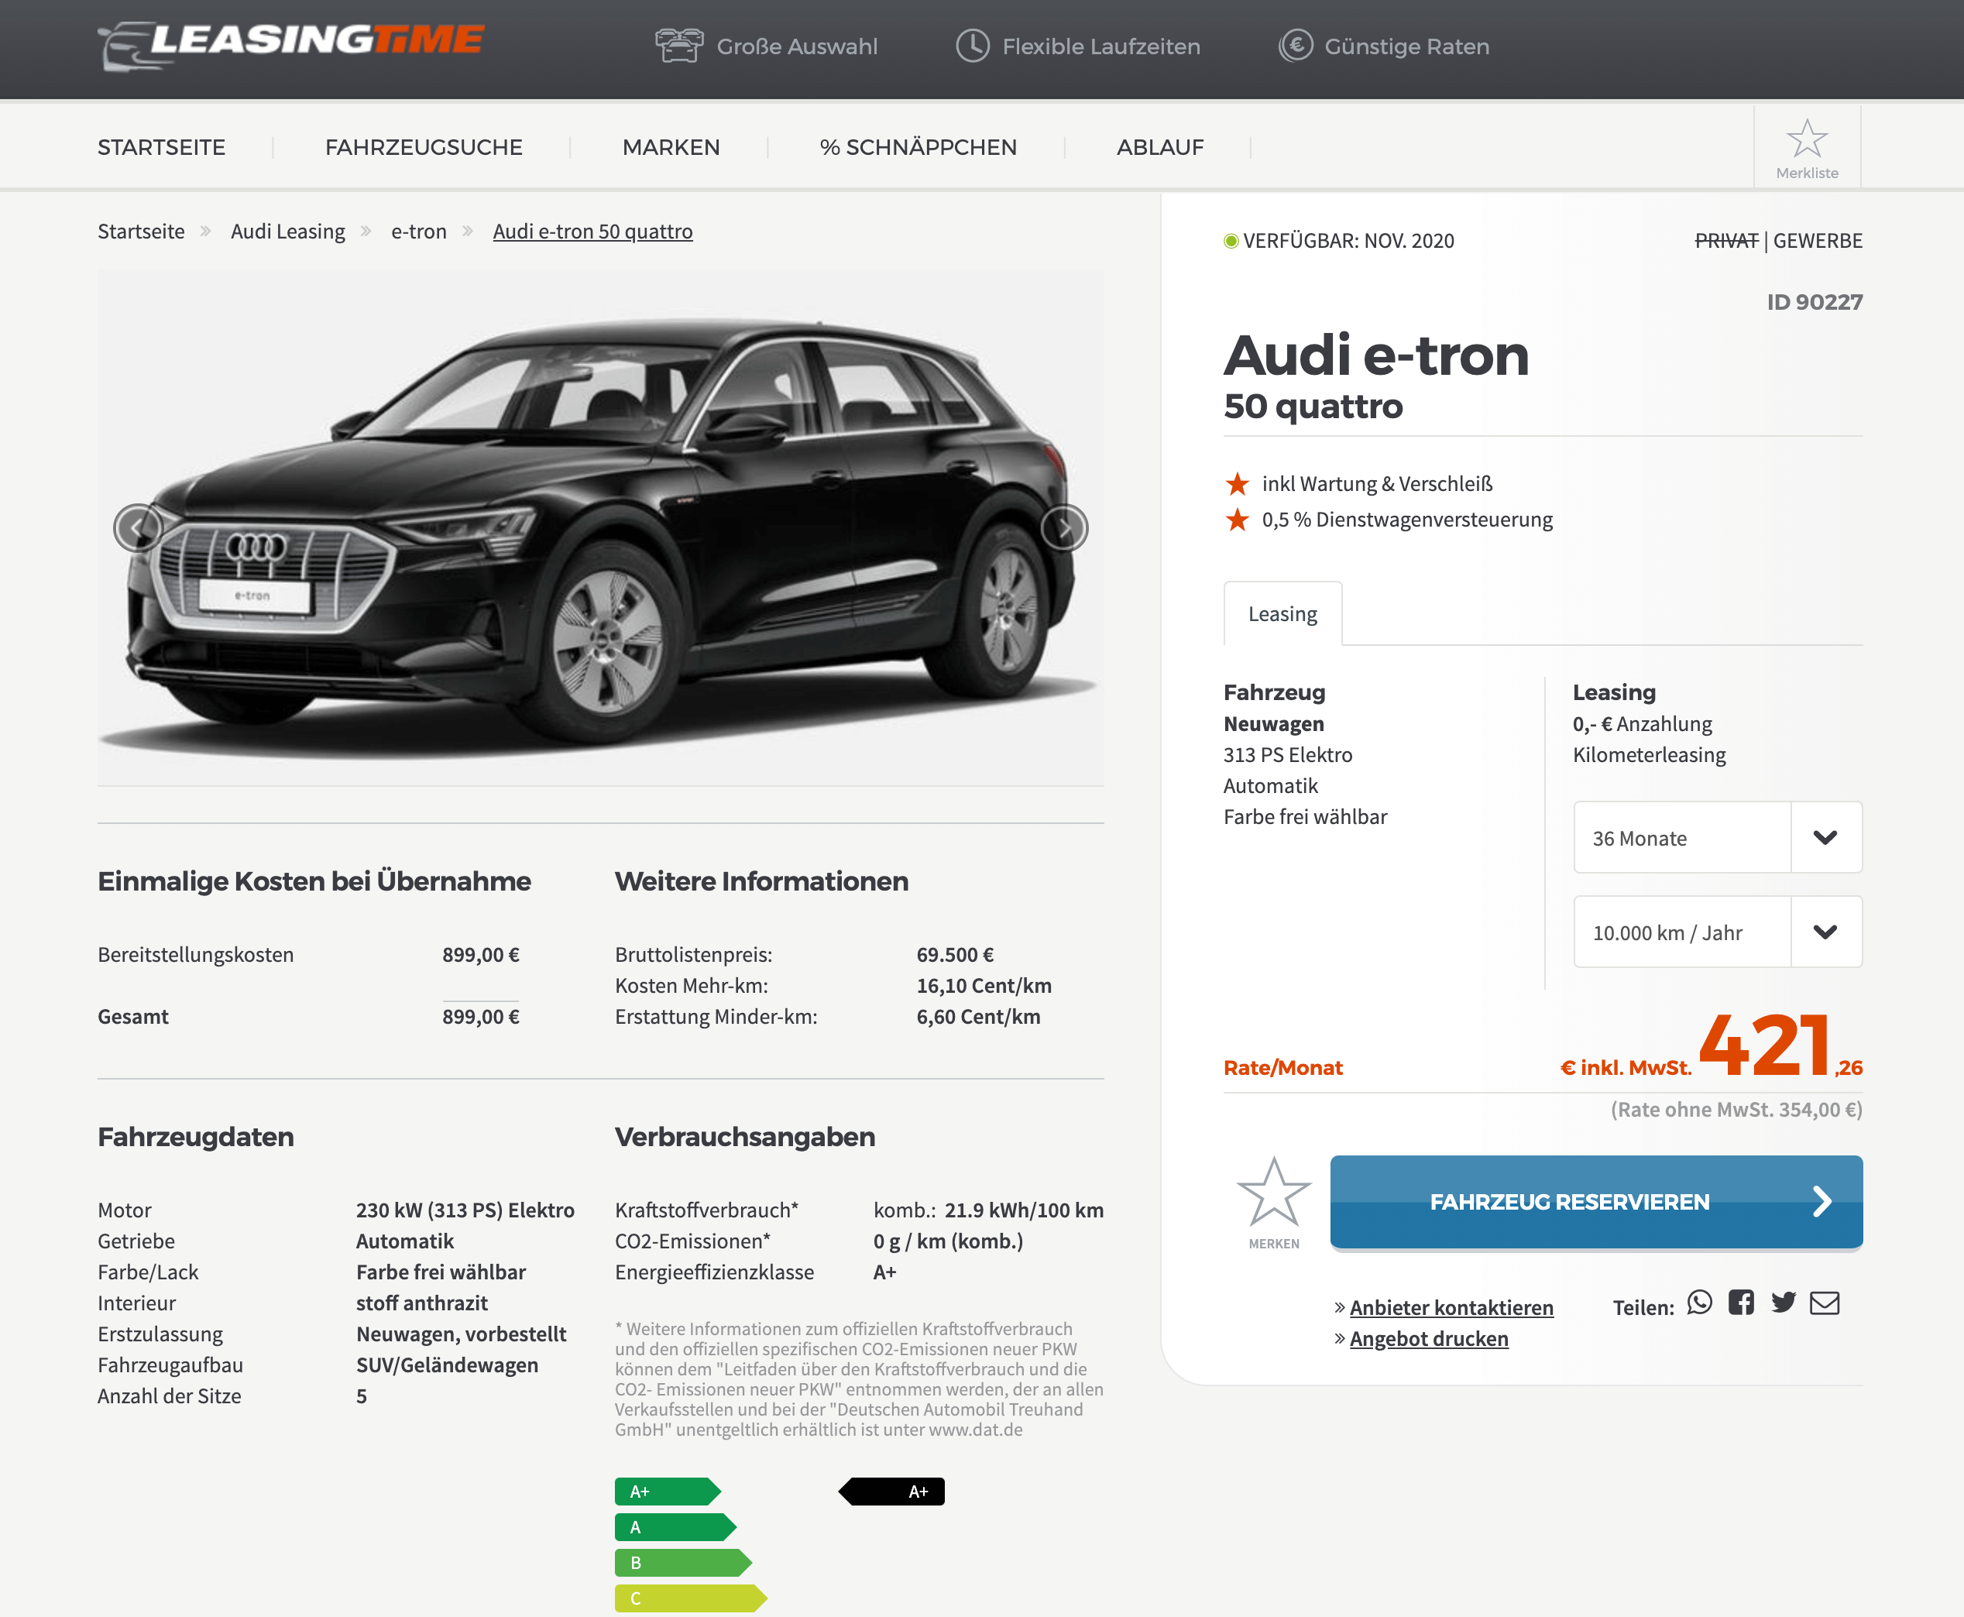Share offer via Facebook icon
Image resolution: width=1964 pixels, height=1617 pixels.
point(1740,1302)
